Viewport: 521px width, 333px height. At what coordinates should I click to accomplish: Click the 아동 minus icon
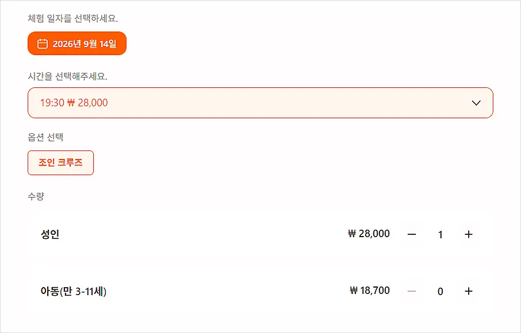(412, 291)
